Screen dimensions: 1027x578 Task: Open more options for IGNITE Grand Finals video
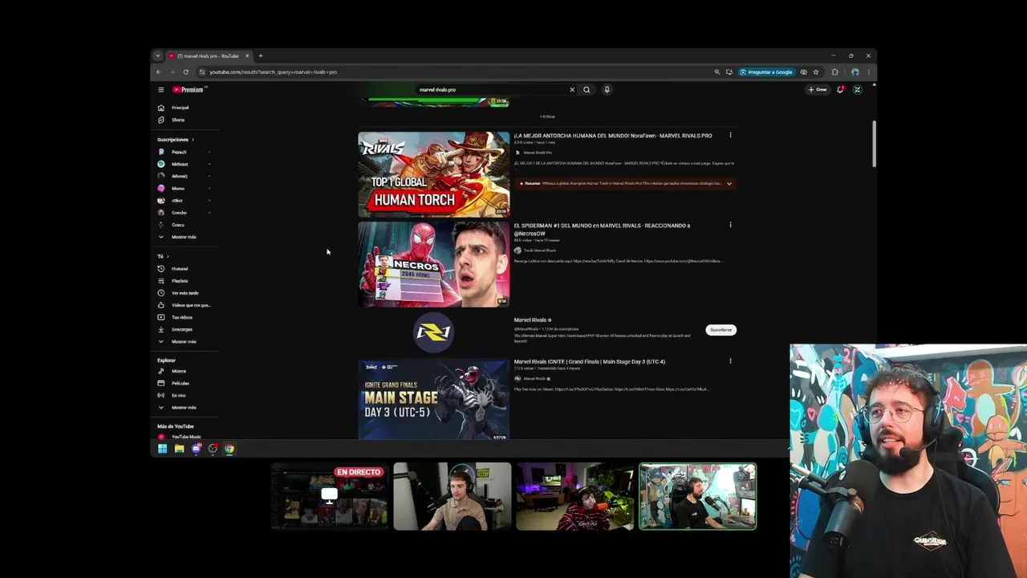coord(730,361)
